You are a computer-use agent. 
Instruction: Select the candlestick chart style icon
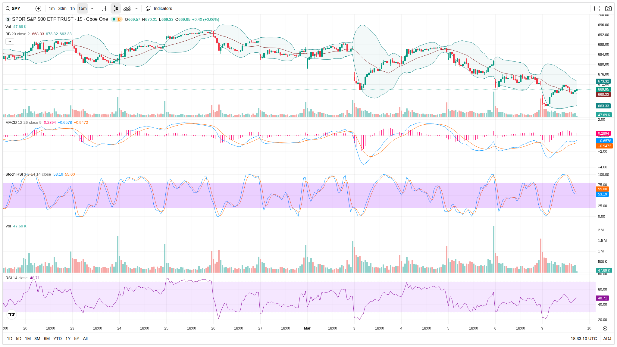click(116, 8)
